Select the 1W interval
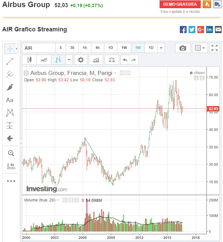 (x=124, y=48)
